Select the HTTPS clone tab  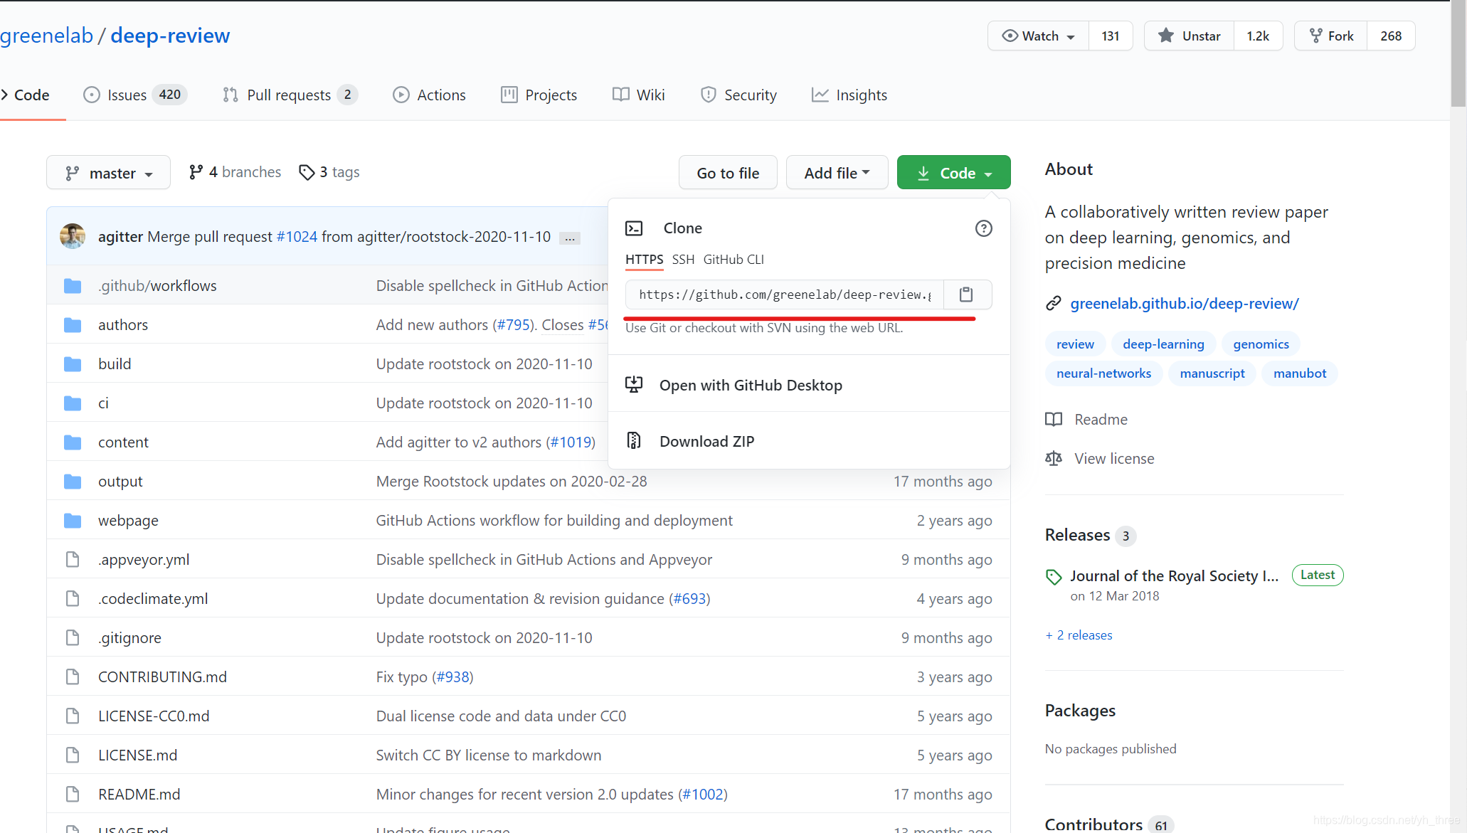[x=644, y=260]
